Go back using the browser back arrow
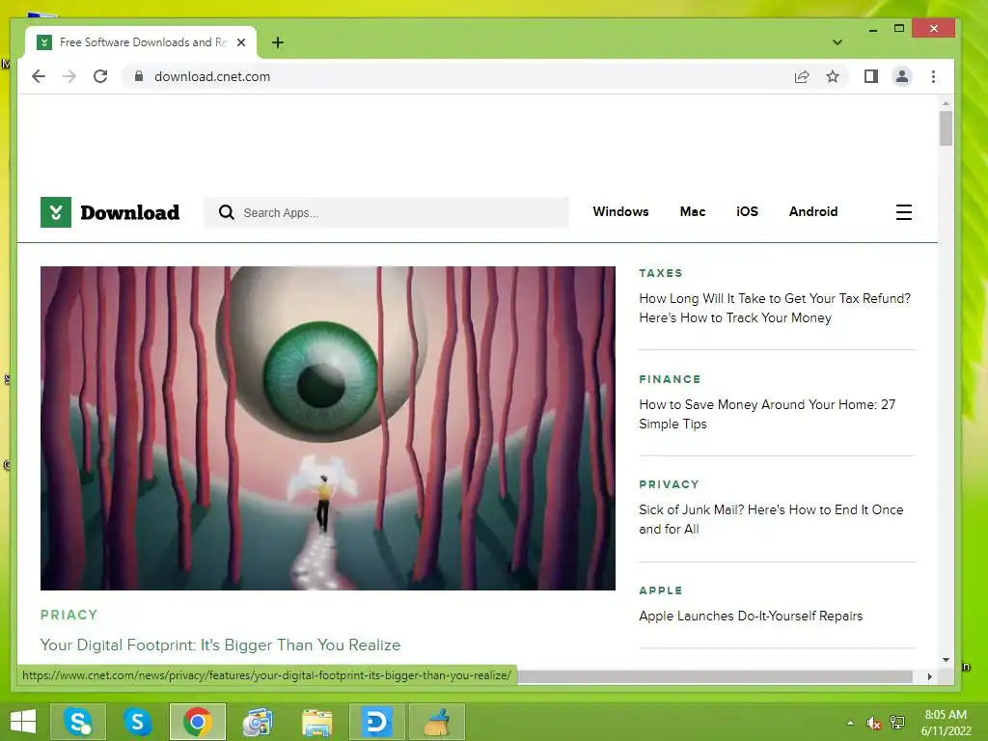This screenshot has width=988, height=741. coord(39,76)
